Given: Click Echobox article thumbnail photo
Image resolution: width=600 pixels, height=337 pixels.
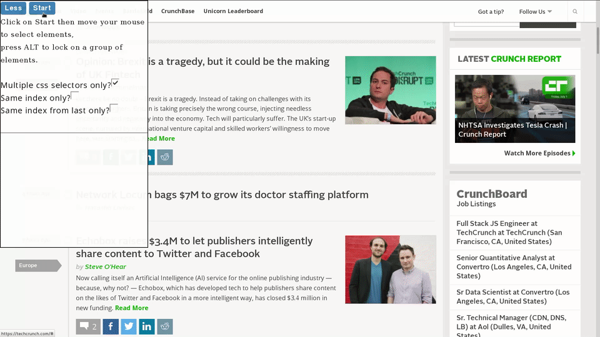Looking at the screenshot, I should tap(390, 270).
